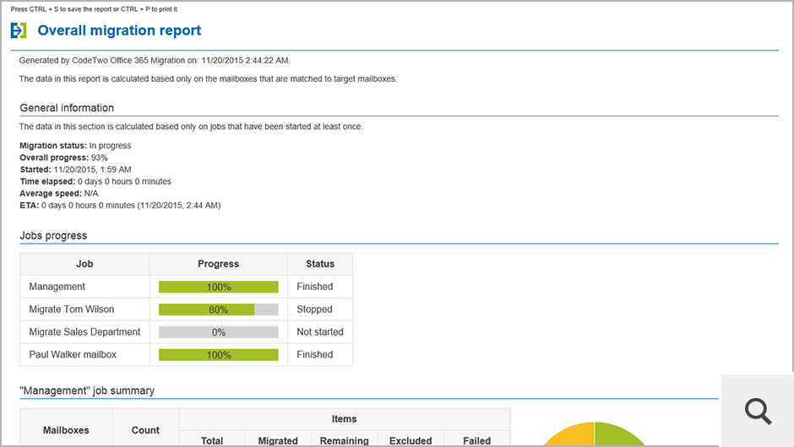Viewport: 794px width, 447px height.
Task: Click the Average speed: N/A line
Action: [59, 194]
